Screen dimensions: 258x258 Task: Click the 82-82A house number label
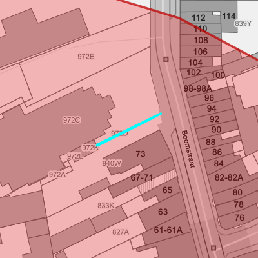[229, 177]
